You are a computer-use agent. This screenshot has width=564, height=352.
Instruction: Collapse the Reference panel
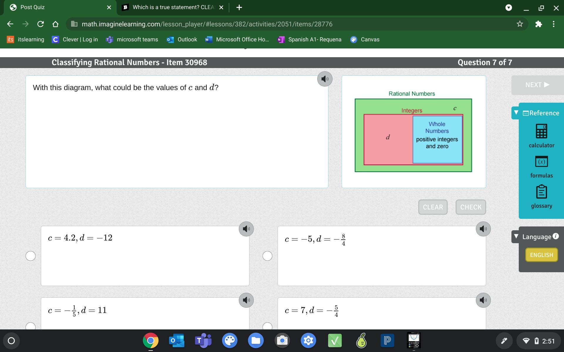[516, 113]
